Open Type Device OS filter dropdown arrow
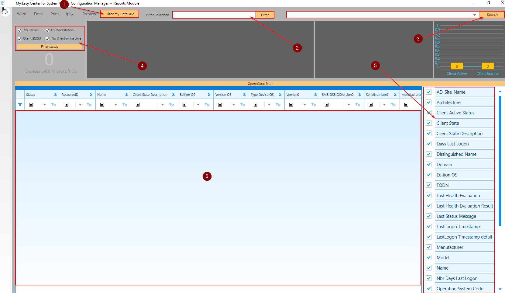 [269, 105]
